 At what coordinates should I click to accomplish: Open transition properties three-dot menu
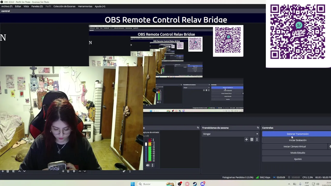[257, 139]
